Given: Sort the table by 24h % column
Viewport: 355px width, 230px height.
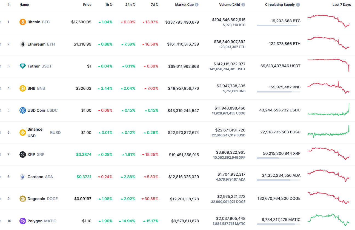Looking at the screenshot, I should coord(130,4).
